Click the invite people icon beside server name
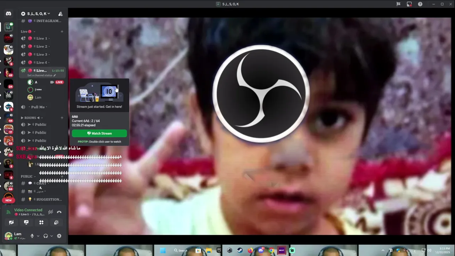Viewport: 455px width, 256px height. 60,14
